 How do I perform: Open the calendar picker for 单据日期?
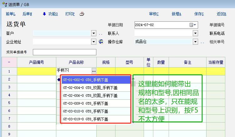coord(191,25)
